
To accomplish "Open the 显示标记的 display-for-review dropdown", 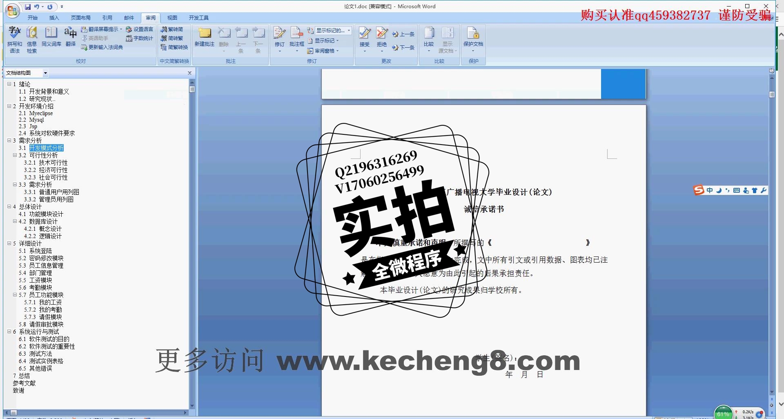I will (x=333, y=31).
